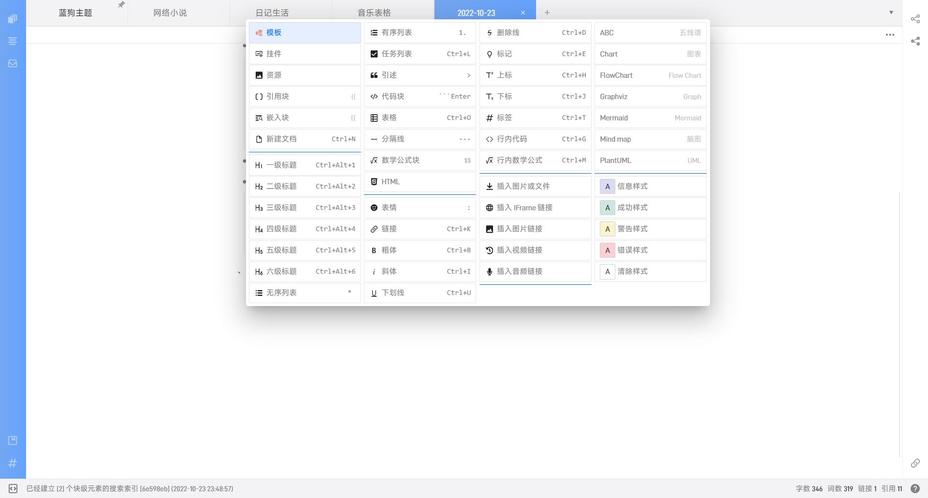Open the bookmark panel icon in left sidebar
This screenshot has height=498, width=928.
tap(13, 440)
